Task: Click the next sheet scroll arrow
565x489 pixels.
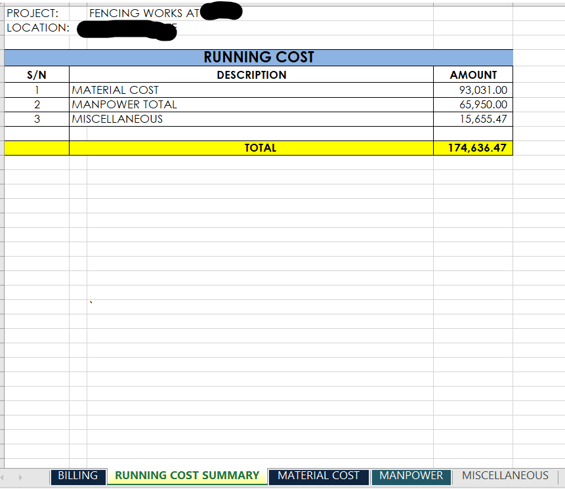Action: click(x=20, y=477)
